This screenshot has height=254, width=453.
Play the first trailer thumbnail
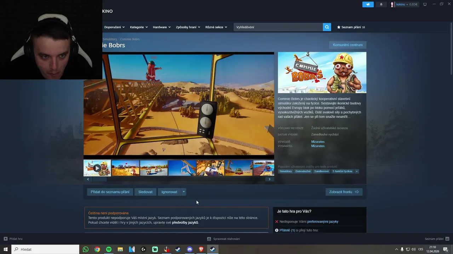coord(97,168)
